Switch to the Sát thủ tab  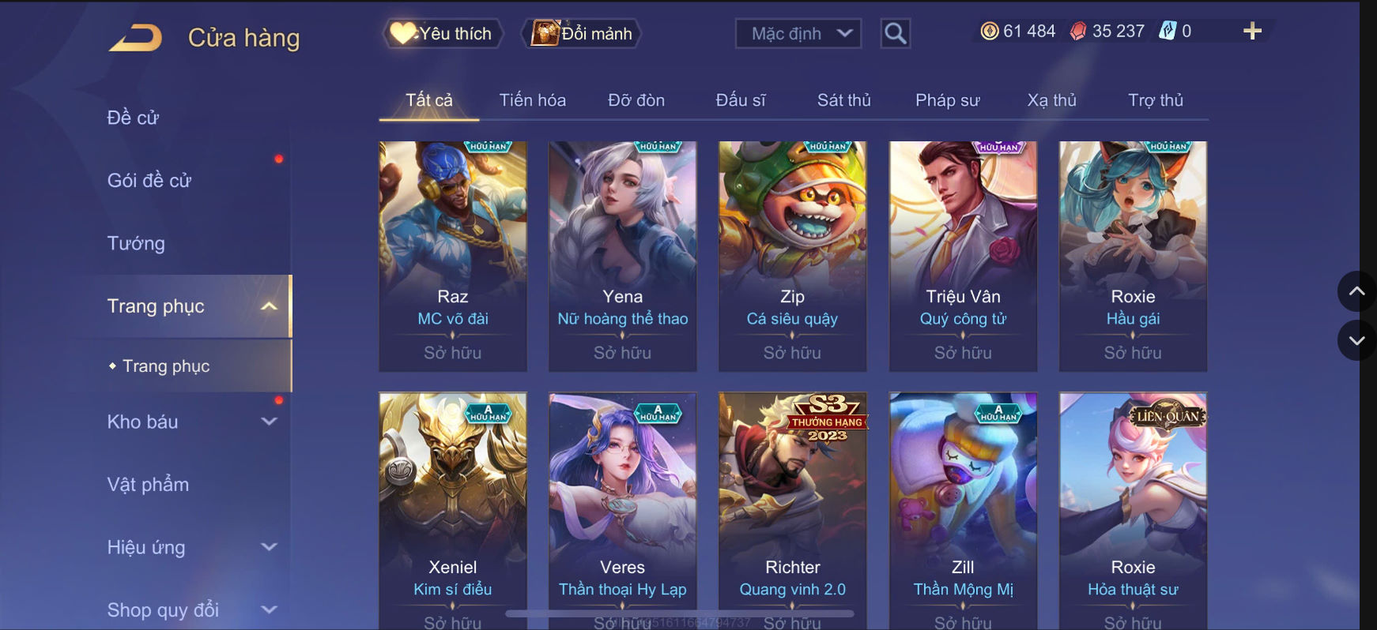[x=843, y=100]
